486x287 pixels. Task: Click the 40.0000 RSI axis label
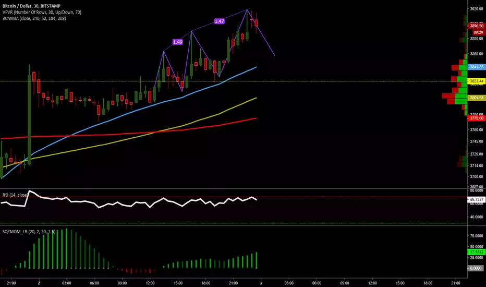[x=477, y=217]
